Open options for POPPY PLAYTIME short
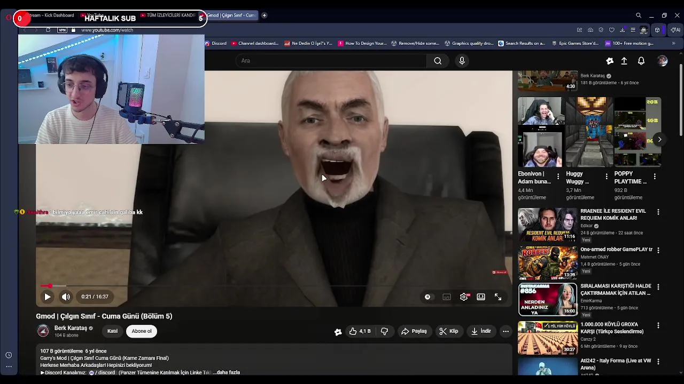This screenshot has width=684, height=384. (x=655, y=176)
